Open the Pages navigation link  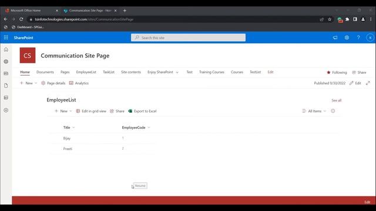tap(65, 72)
